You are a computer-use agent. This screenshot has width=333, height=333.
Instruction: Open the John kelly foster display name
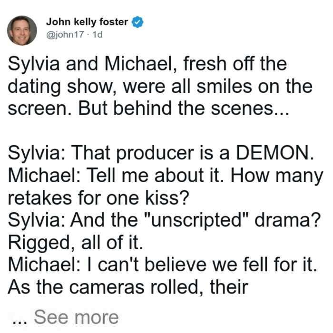coord(87,22)
